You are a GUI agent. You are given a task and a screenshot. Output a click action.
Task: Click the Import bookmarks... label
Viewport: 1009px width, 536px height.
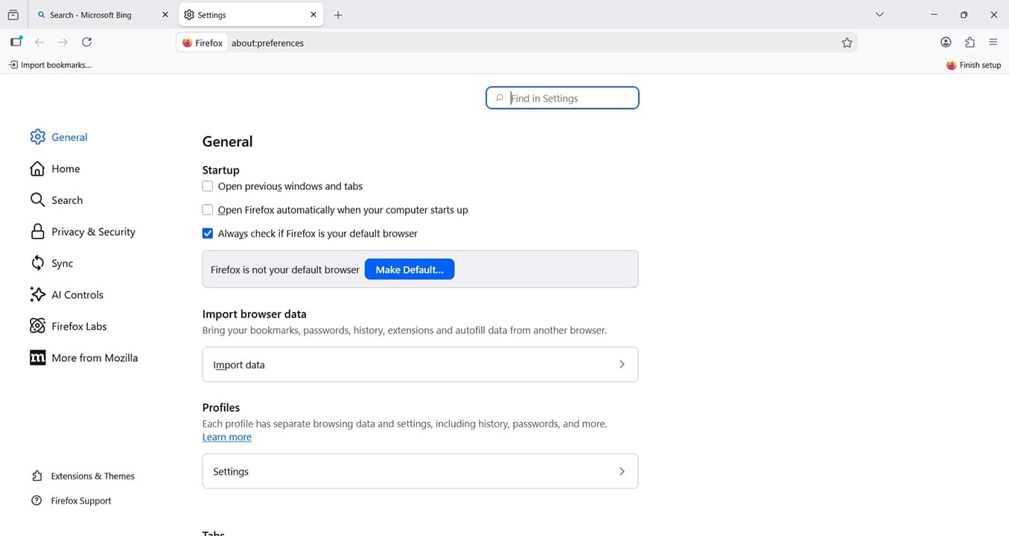[56, 66]
